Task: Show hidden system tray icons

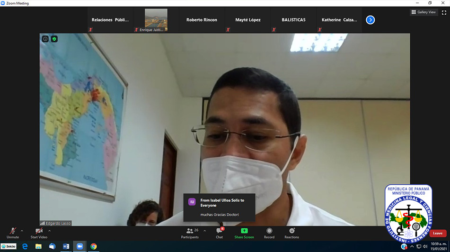Action: pyautogui.click(x=412, y=246)
